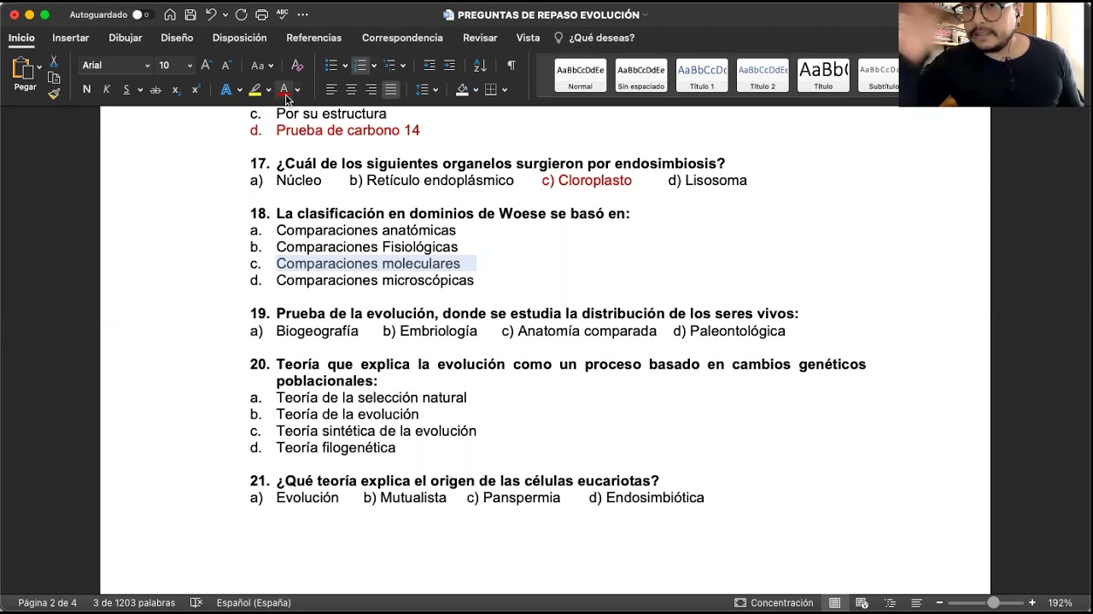Click Página 2 de 4 in status bar
This screenshot has height=614, width=1093.
47,603
